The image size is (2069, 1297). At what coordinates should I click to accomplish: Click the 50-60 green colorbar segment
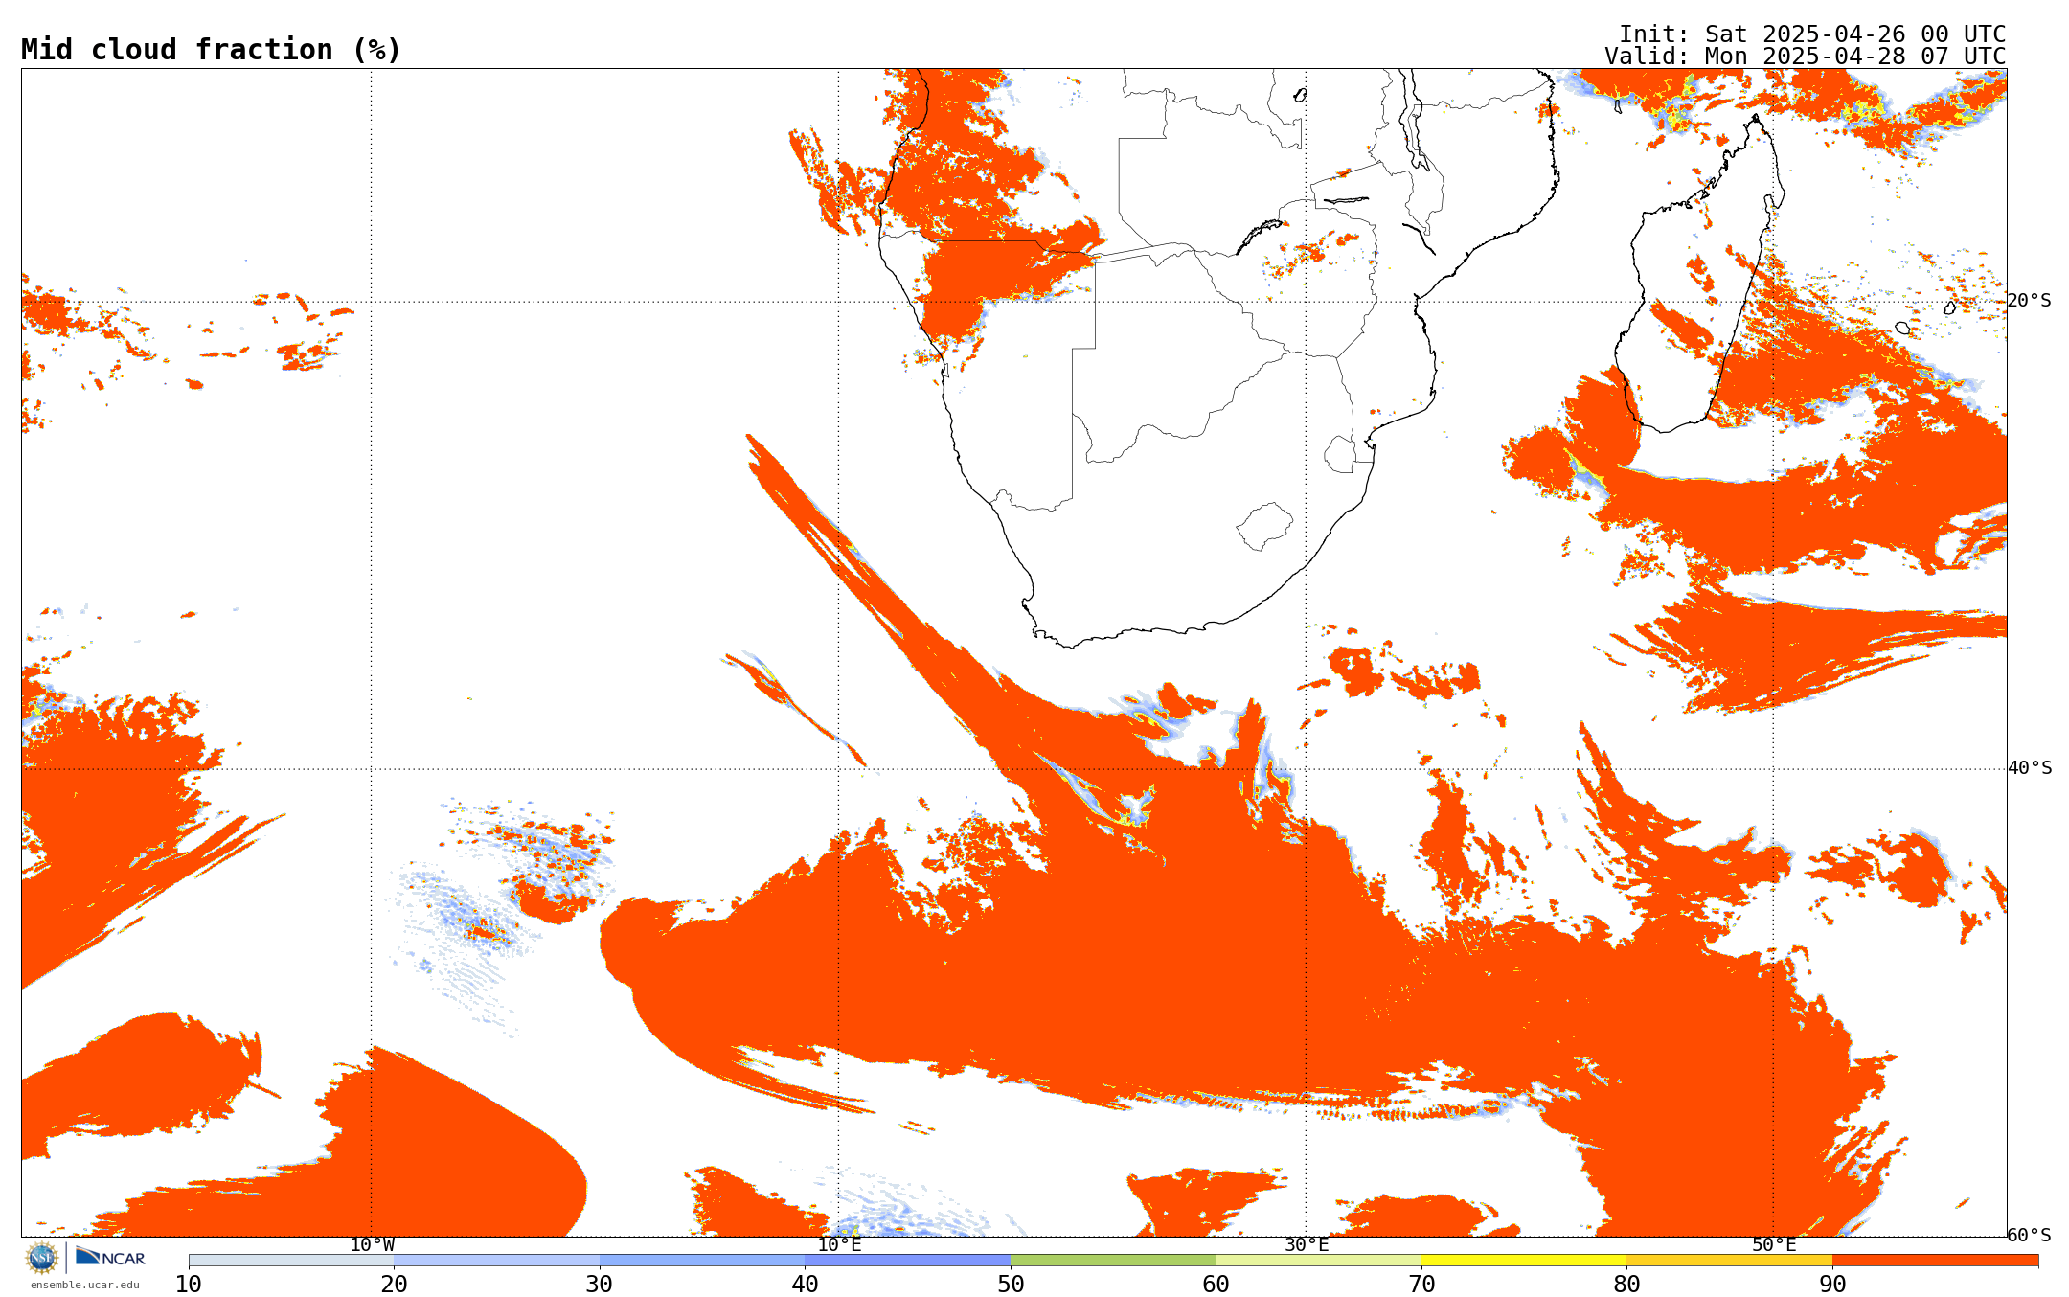tap(1113, 1261)
